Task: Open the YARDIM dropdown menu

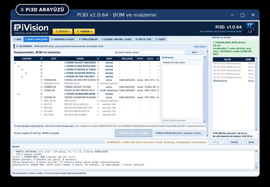Action: pos(84,31)
